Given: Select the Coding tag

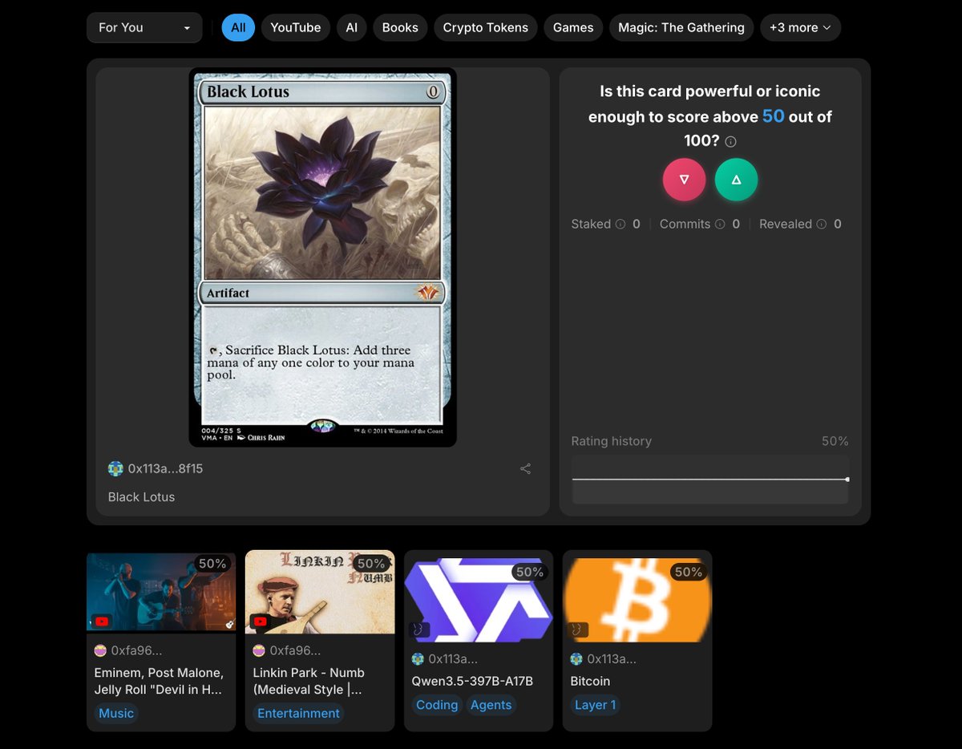Looking at the screenshot, I should pyautogui.click(x=437, y=705).
